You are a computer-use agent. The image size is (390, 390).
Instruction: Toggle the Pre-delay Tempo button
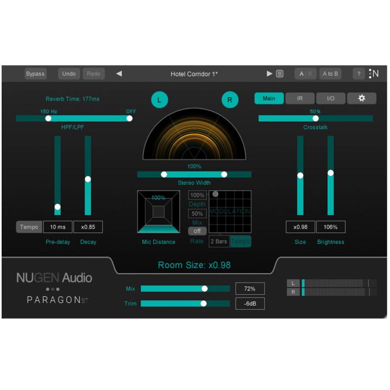(x=29, y=227)
